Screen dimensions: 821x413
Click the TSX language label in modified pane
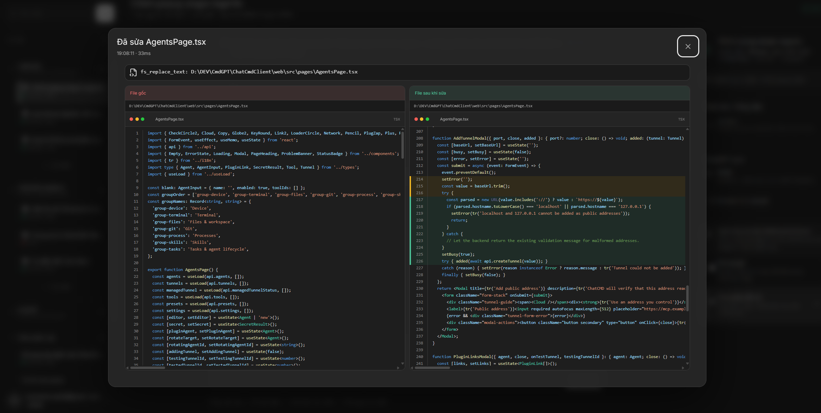pyautogui.click(x=681, y=119)
